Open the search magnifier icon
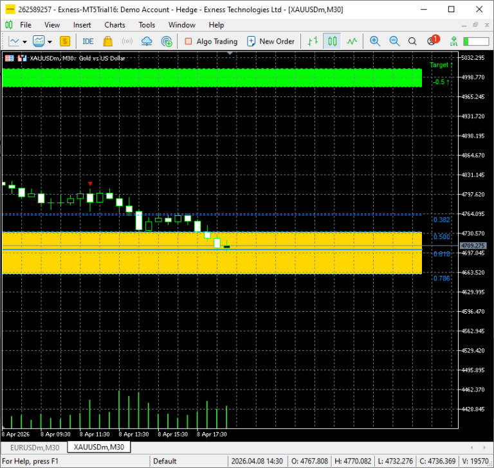494x468 pixels. (x=412, y=41)
